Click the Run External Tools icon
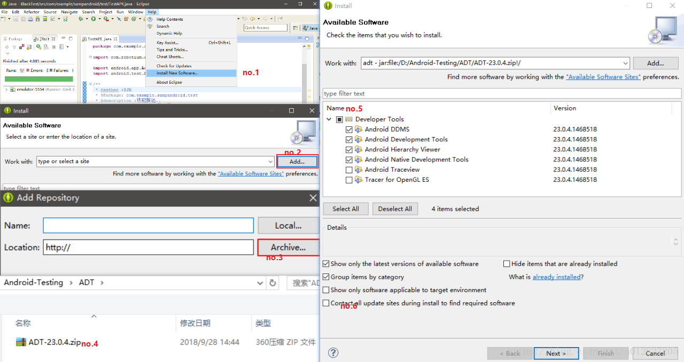Image resolution: width=684 pixels, height=362 pixels. click(x=106, y=19)
